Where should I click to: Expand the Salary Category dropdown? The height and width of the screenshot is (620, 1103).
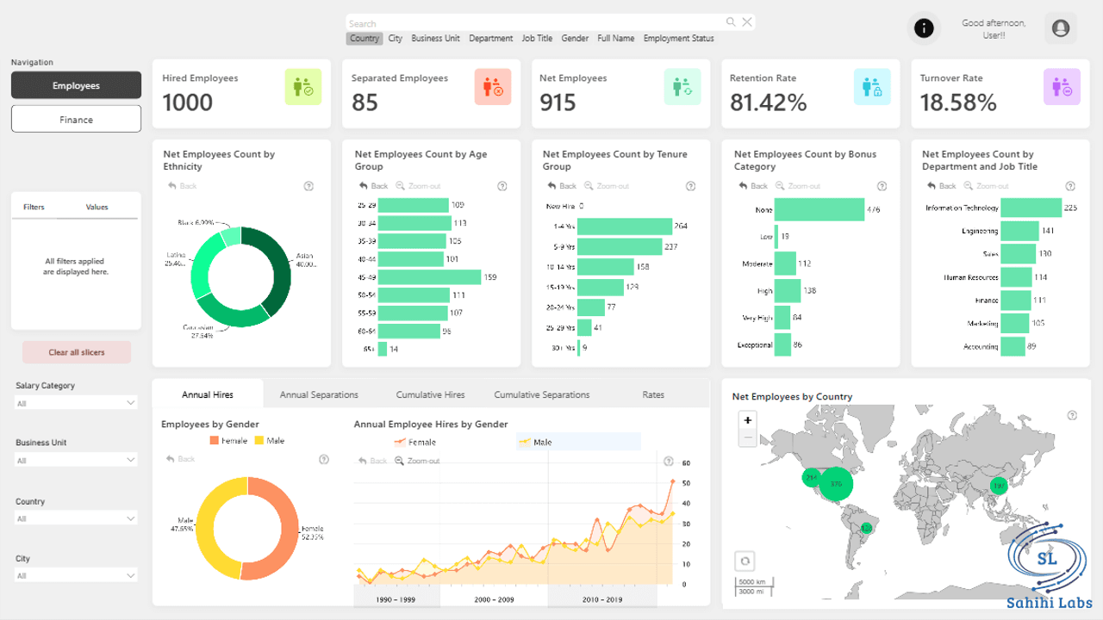pyautogui.click(x=76, y=403)
